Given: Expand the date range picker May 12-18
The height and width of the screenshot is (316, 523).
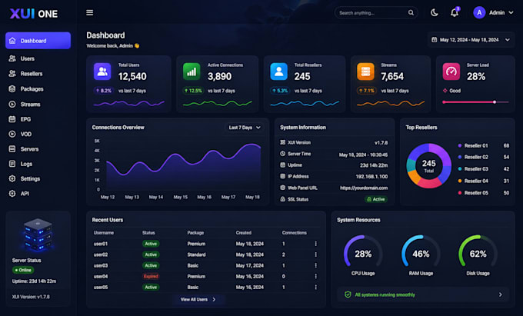Looking at the screenshot, I should point(471,40).
